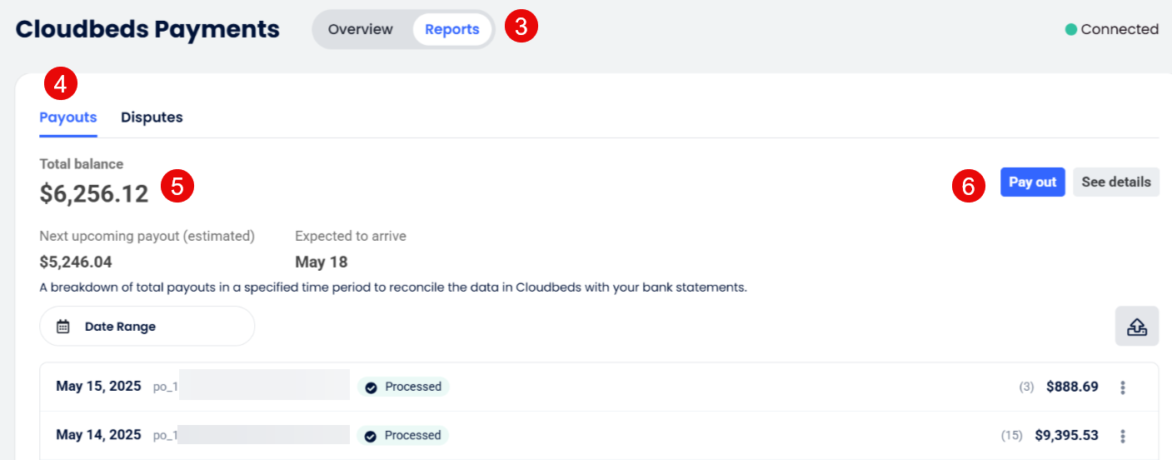Click checkmark icon on May 15 Processed badge
Image resolution: width=1172 pixels, height=460 pixels.
(371, 387)
